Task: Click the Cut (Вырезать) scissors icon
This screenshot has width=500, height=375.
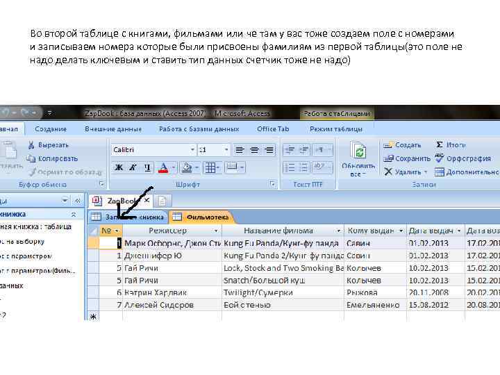Action: [31, 145]
